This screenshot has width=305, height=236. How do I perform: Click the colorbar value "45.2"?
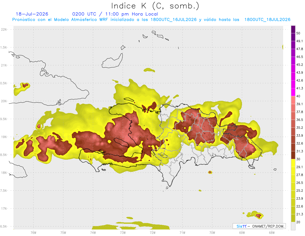click(x=300, y=65)
